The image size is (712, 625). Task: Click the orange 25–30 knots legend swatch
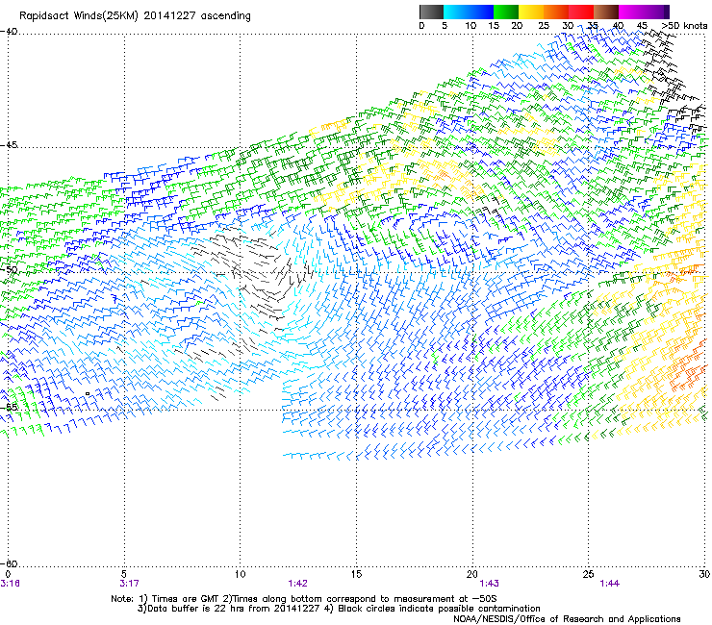pos(556,12)
